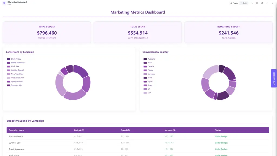Click the Spring Promo legend entry
This screenshot has width=277, height=156.
15,82
